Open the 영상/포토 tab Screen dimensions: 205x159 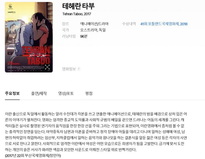[x=66, y=93]
